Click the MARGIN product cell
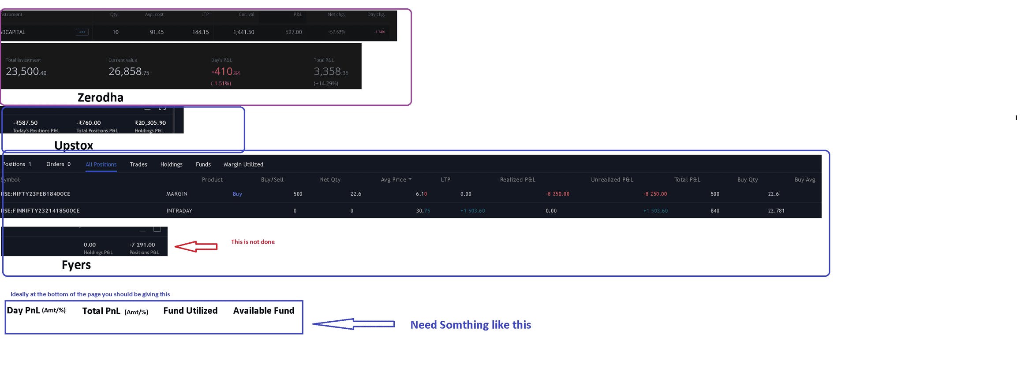 (177, 194)
